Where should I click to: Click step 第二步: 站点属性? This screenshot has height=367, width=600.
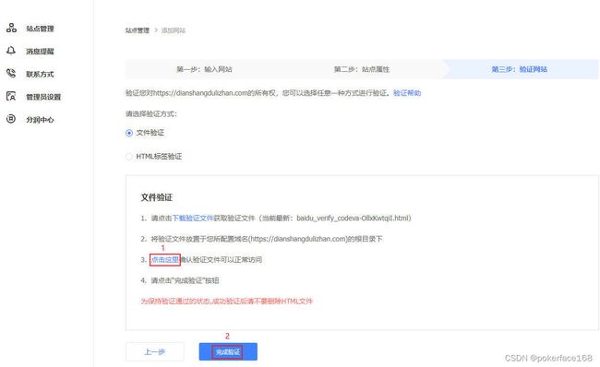[362, 69]
